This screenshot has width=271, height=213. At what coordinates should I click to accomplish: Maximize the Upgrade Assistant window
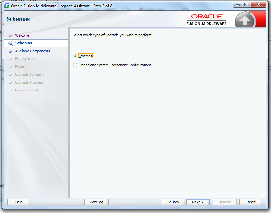(x=246, y=5)
